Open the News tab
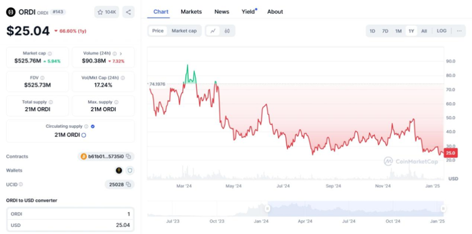Image resolution: width=472 pixels, height=234 pixels. [x=222, y=12]
